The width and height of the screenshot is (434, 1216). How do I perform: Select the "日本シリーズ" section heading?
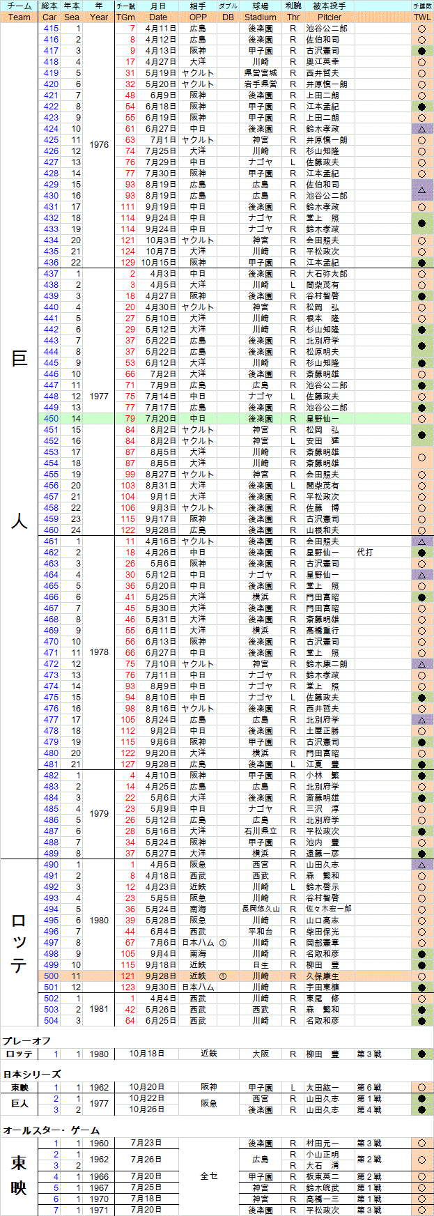coord(31,1075)
